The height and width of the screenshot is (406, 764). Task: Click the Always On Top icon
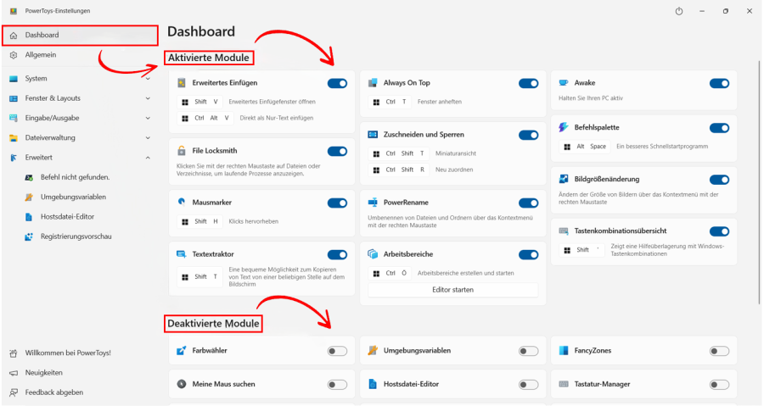pos(373,83)
